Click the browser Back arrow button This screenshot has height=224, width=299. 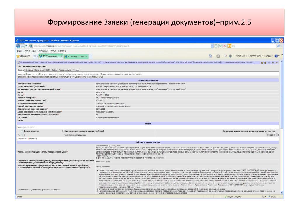pos(18,46)
